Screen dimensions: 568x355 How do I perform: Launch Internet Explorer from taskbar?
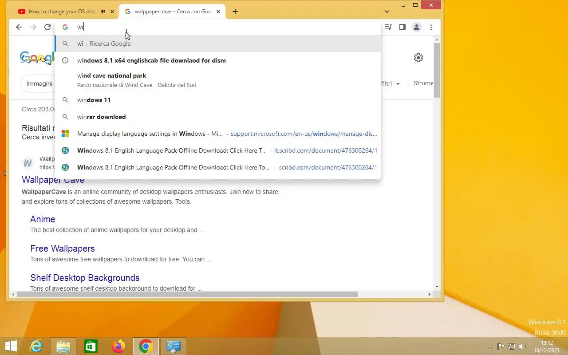point(36,346)
